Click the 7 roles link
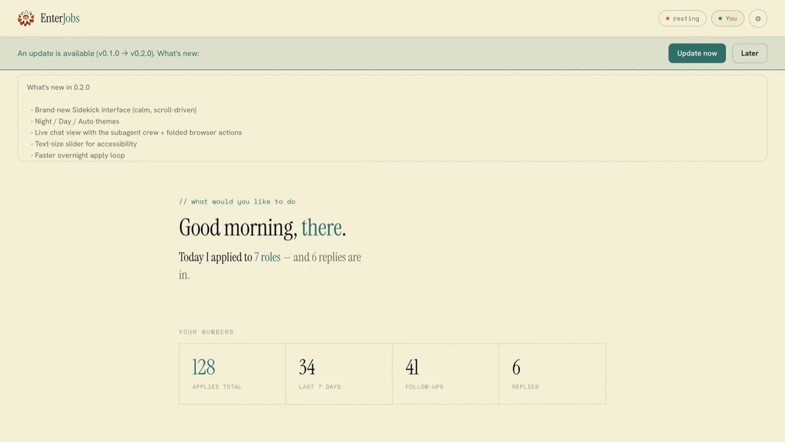 coord(267,257)
